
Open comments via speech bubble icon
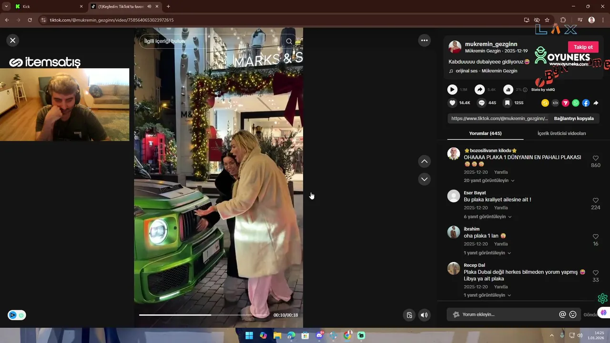[x=481, y=103]
